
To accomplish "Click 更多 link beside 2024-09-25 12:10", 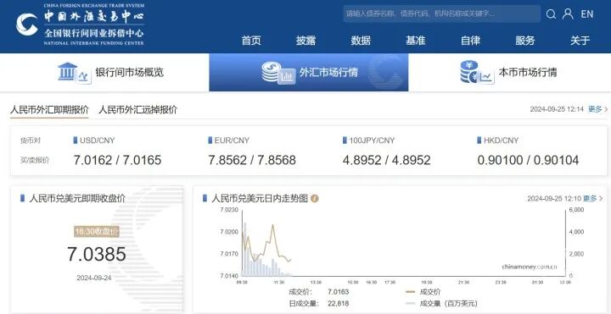I will [x=593, y=199].
